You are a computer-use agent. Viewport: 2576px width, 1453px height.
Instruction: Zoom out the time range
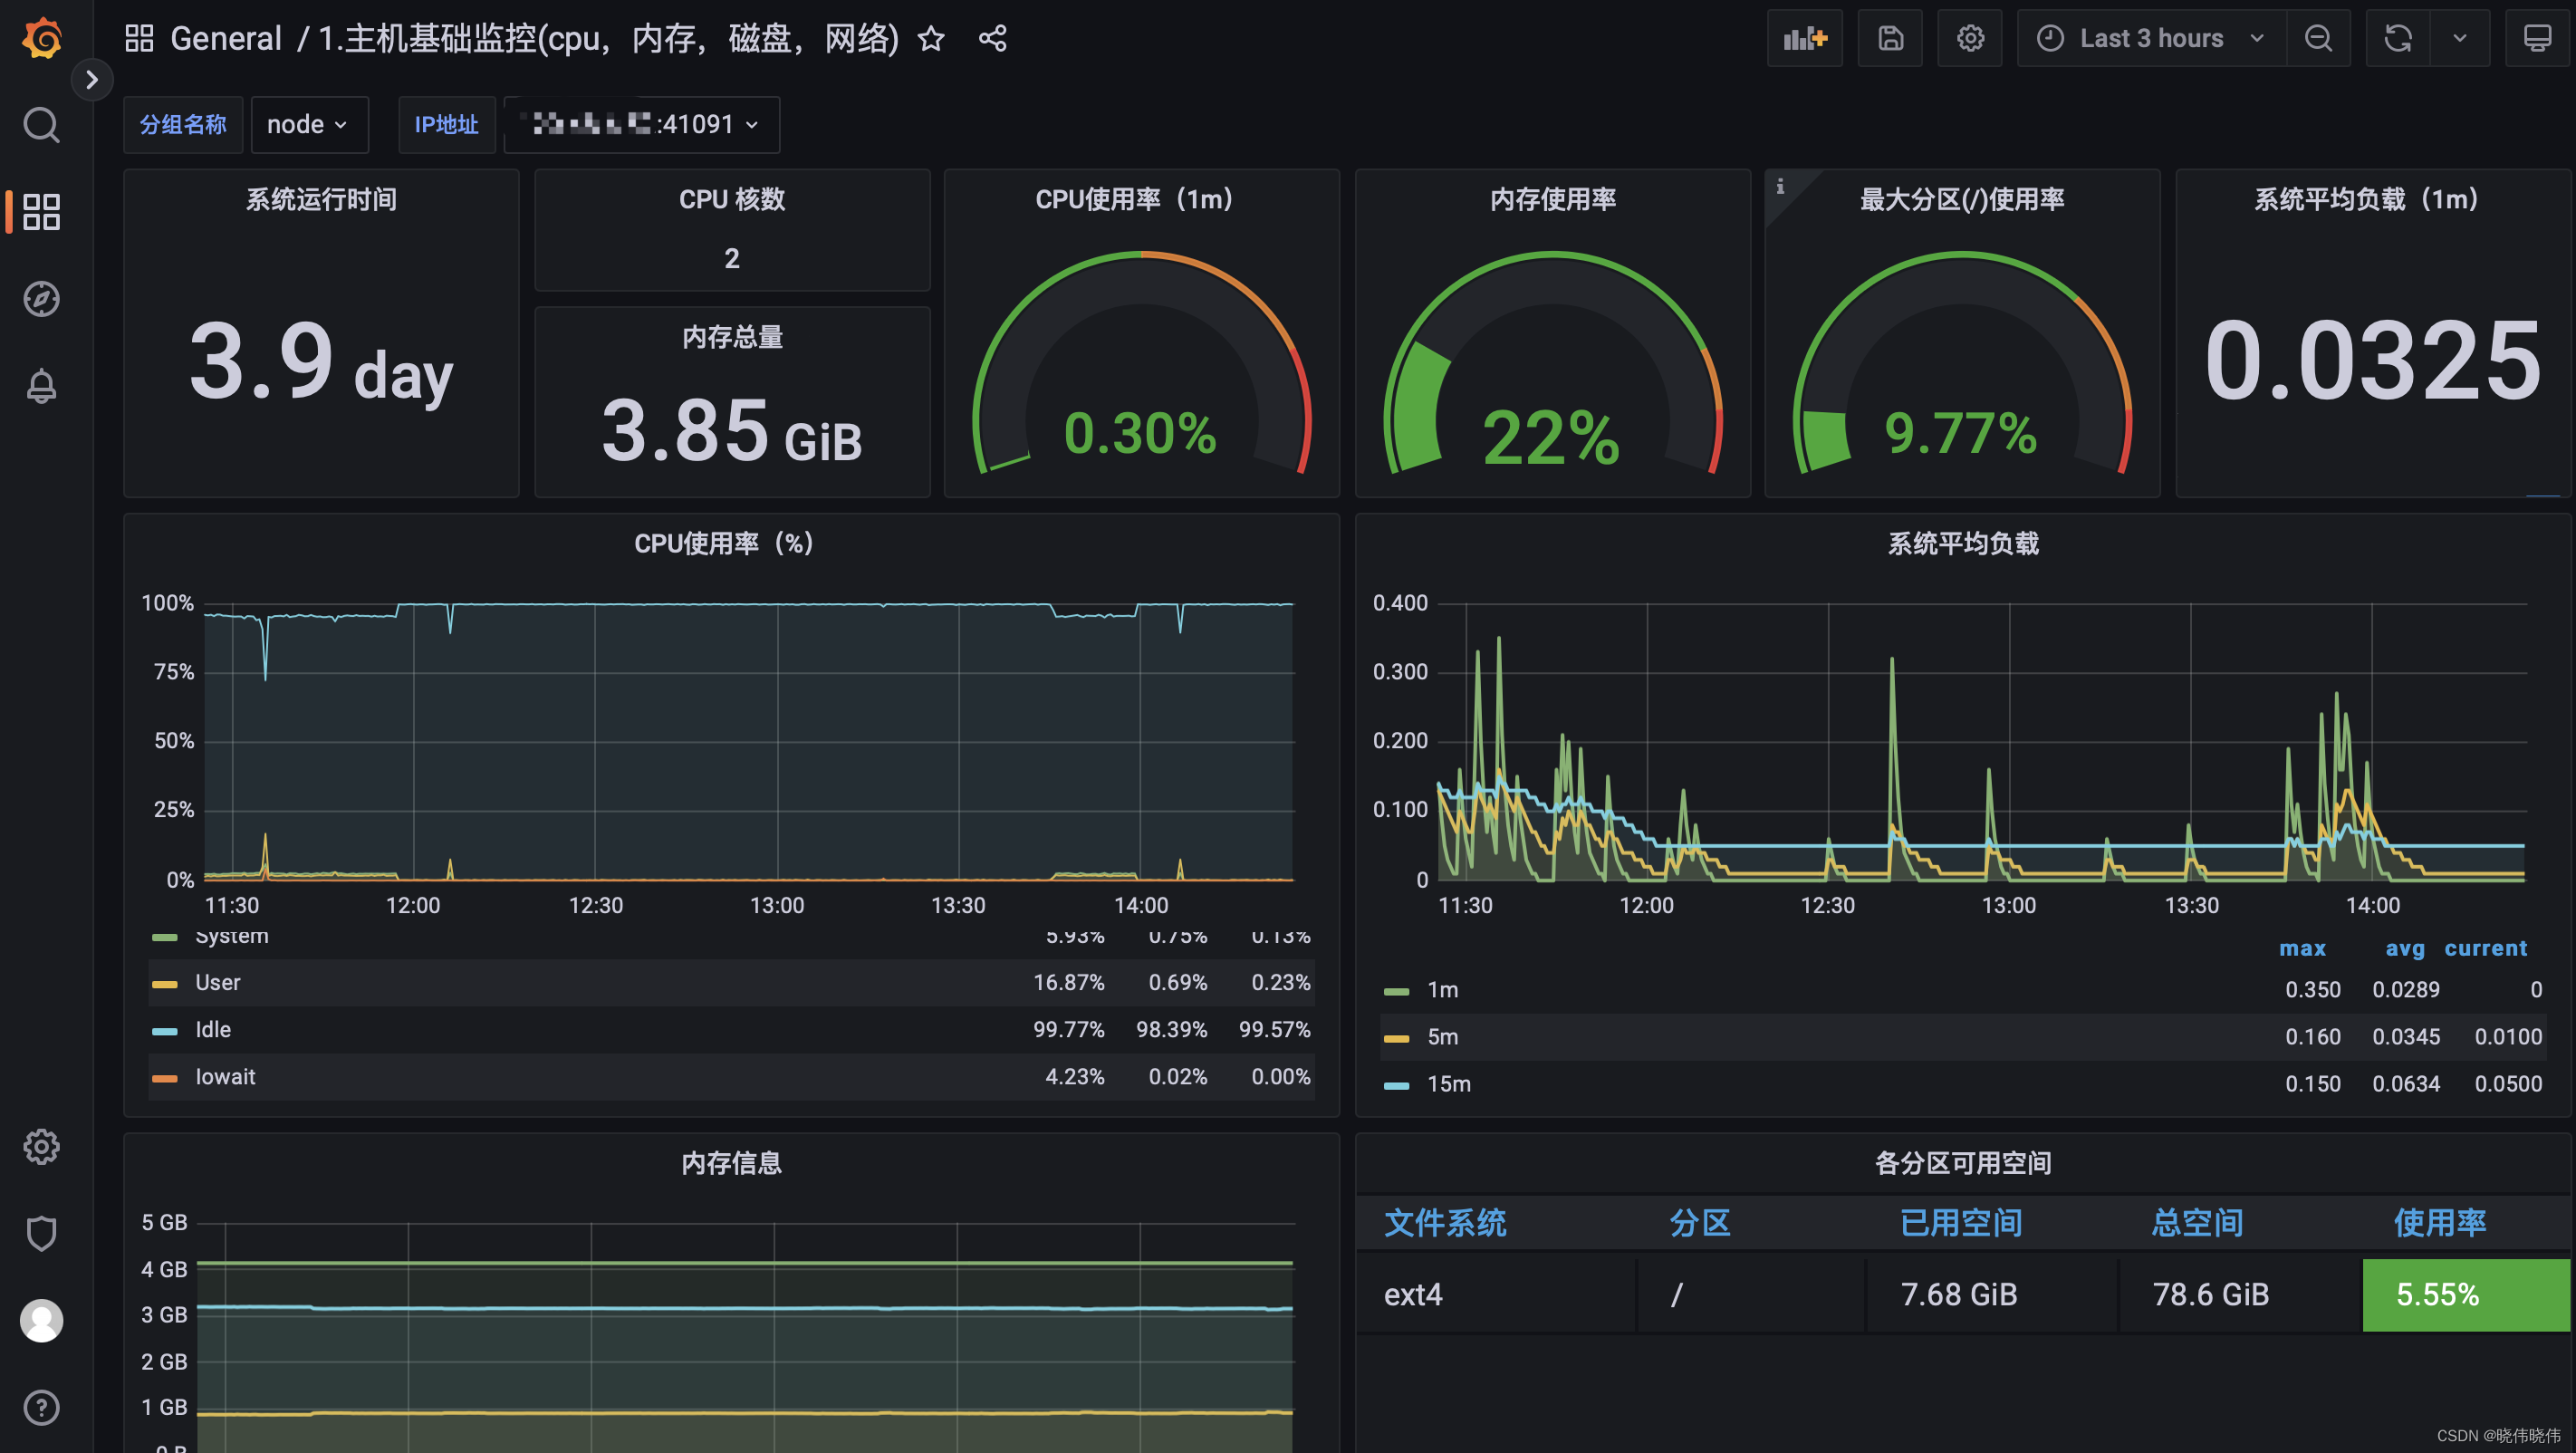2318,39
